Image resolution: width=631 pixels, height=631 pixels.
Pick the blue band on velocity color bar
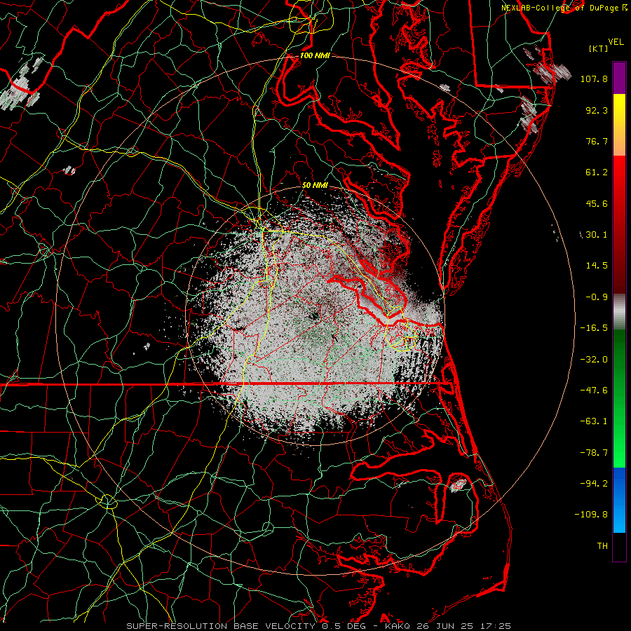pyautogui.click(x=619, y=500)
